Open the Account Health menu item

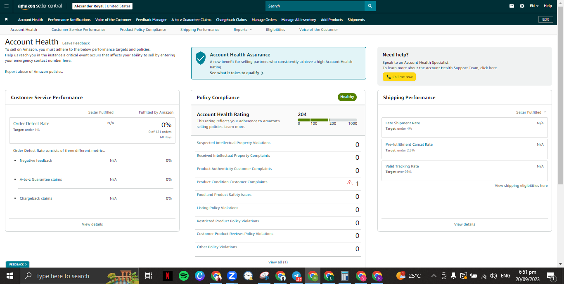click(31, 19)
